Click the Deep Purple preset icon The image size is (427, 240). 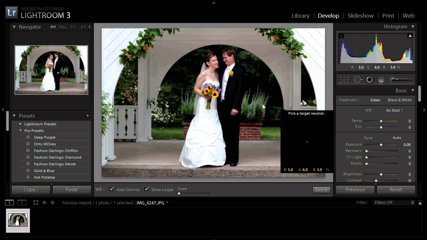(x=28, y=137)
